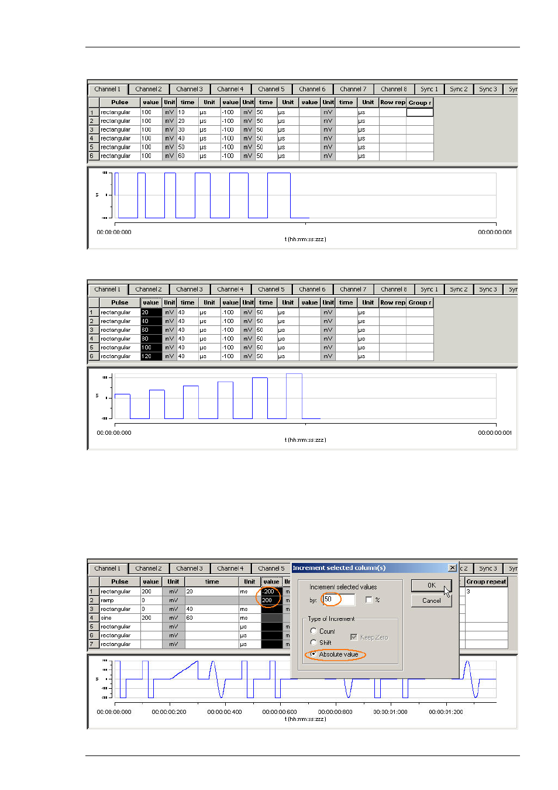Open Channel 8 tab in top screenshot

pos(394,90)
